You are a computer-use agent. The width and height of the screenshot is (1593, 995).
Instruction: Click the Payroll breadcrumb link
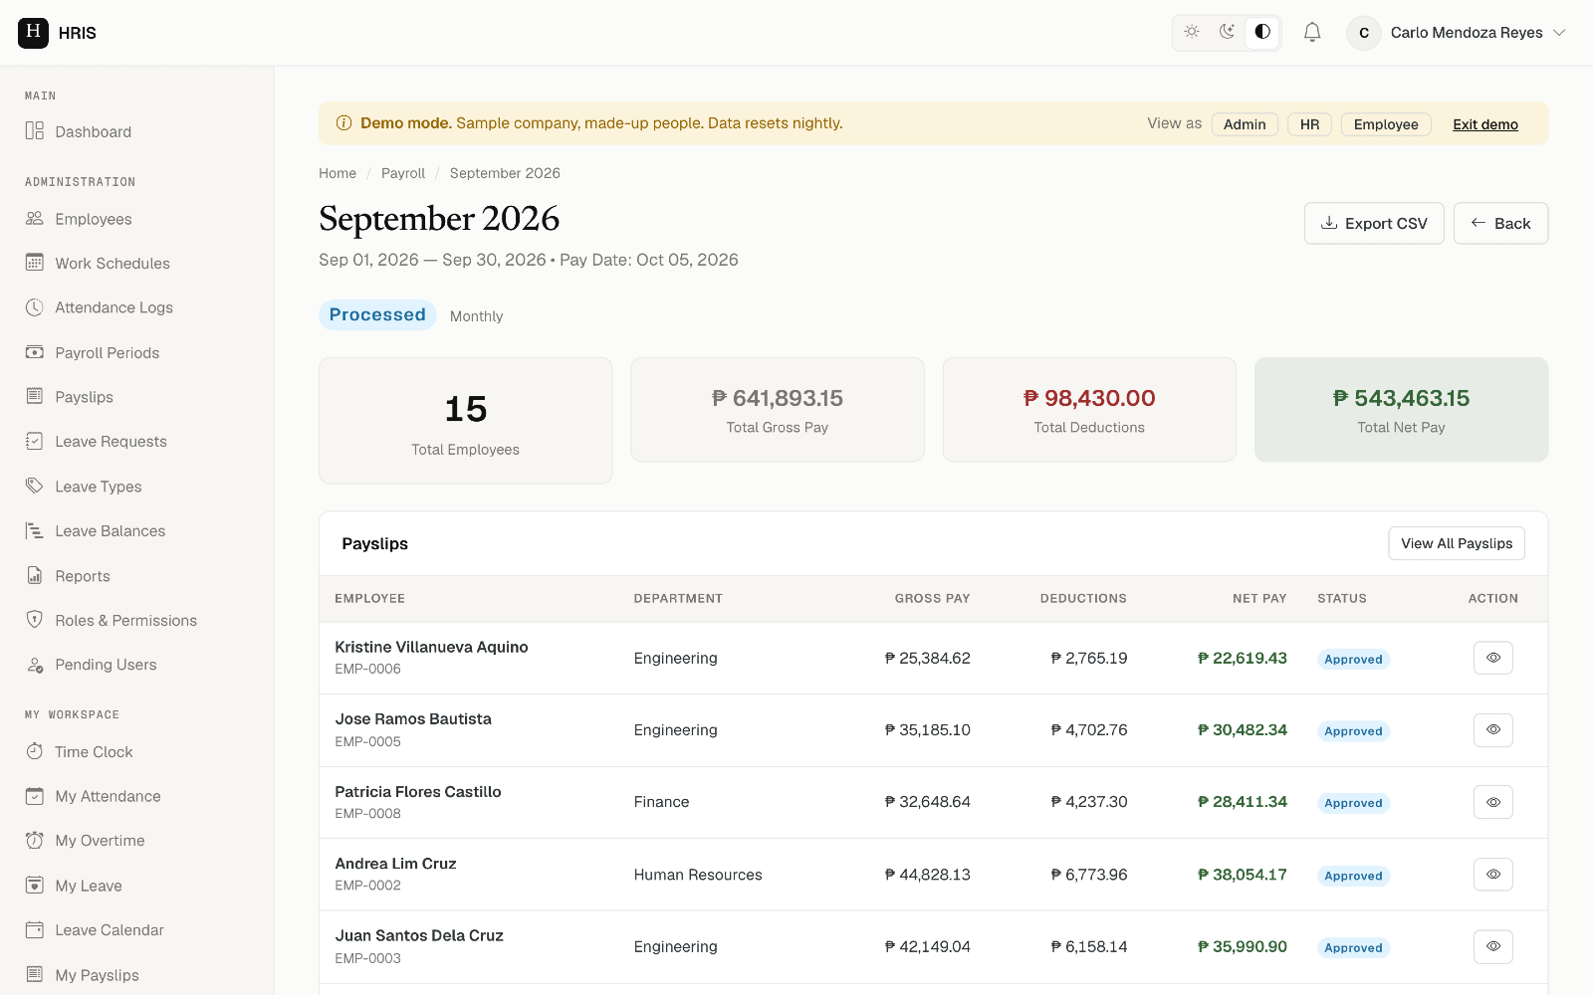point(403,173)
